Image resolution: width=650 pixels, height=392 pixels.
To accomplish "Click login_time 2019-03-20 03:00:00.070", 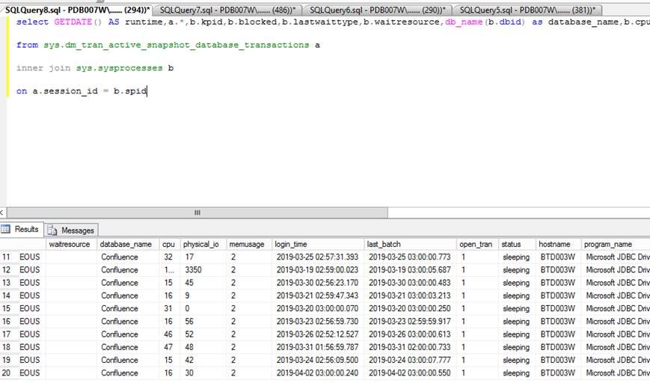I will (318, 309).
